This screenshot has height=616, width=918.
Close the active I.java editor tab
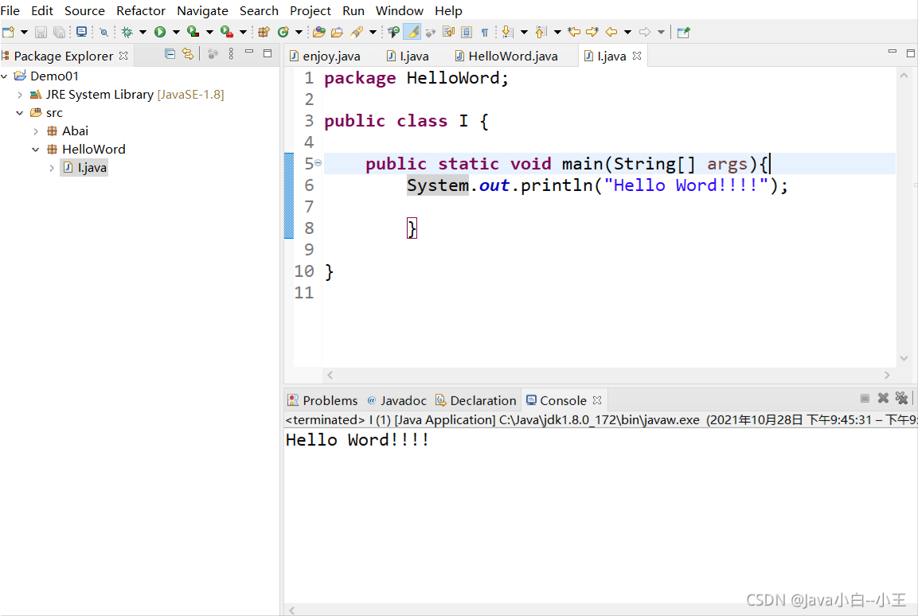pos(637,56)
